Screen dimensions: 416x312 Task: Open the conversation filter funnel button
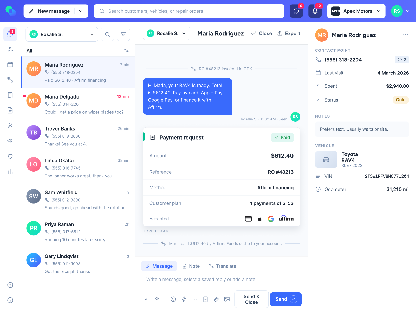123,34
